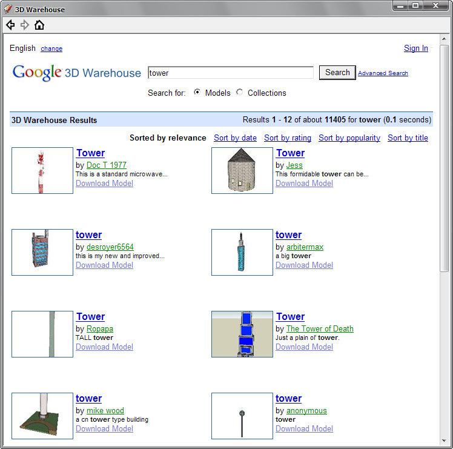Open the tower thumbnail by desroyer6564
Screen dimensions: 453x449
tap(42, 253)
